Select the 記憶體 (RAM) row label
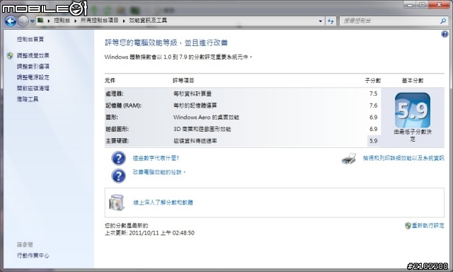This screenshot has height=272, width=453. (x=123, y=106)
